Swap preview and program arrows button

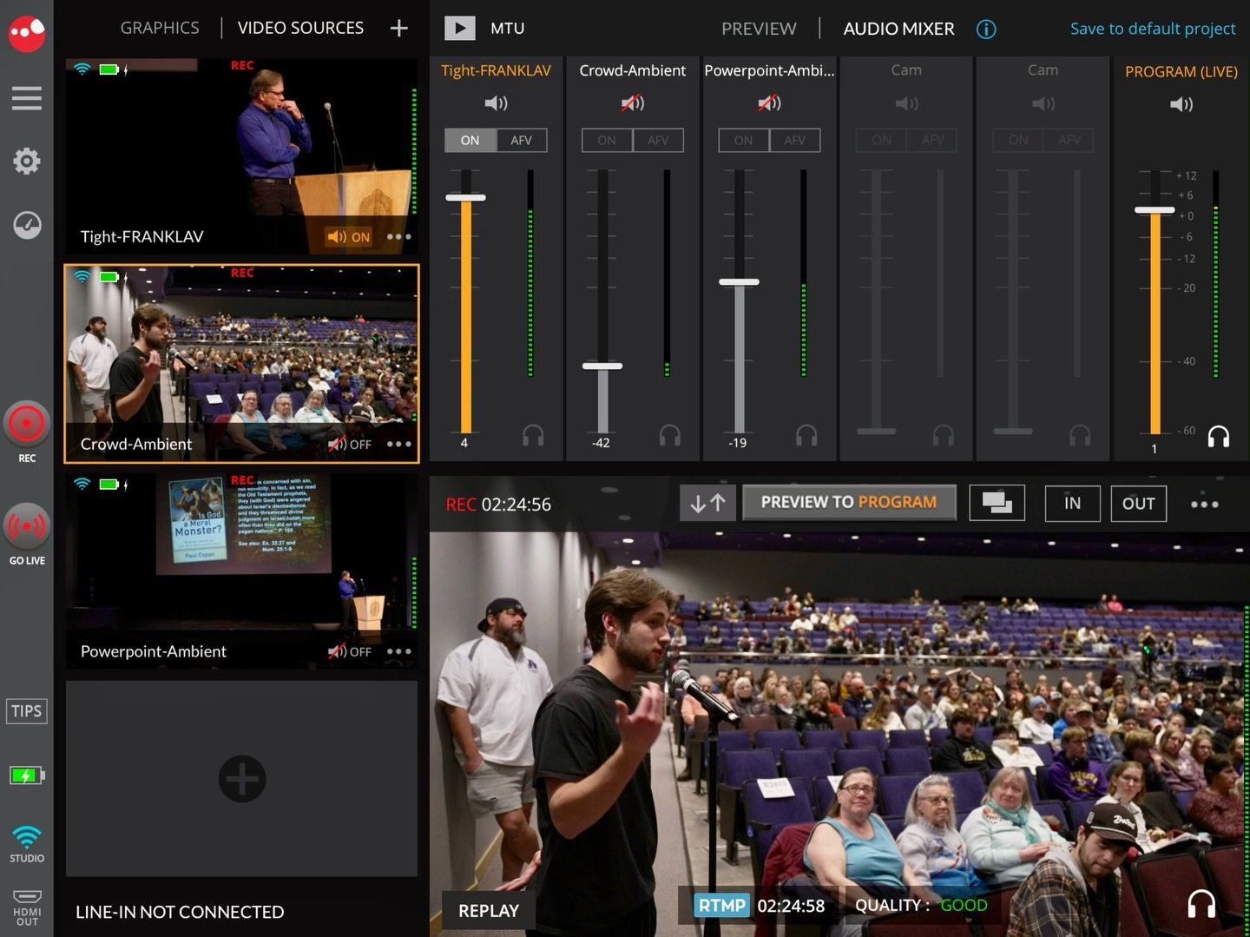pyautogui.click(x=707, y=503)
